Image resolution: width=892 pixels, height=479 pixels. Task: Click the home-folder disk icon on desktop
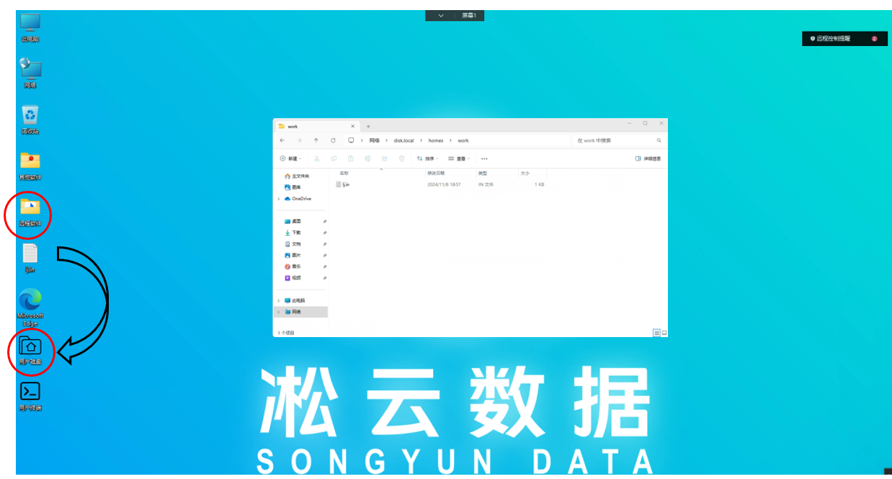(x=30, y=346)
